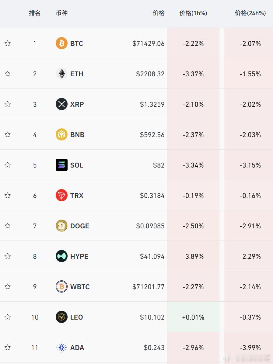The height and width of the screenshot is (364, 273).
Task: Click the Cardano ADA logo icon
Action: 61,347
